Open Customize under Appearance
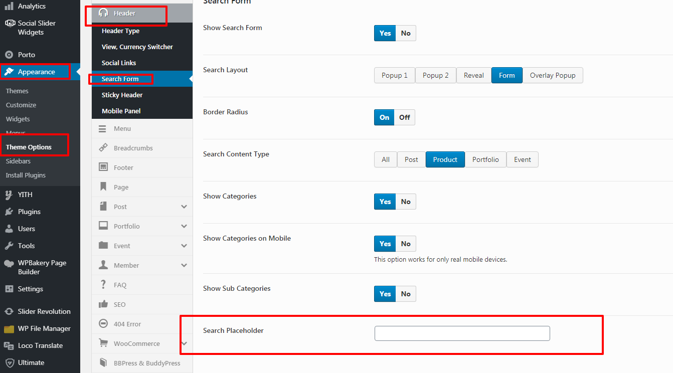The width and height of the screenshot is (673, 373). pyautogui.click(x=21, y=105)
